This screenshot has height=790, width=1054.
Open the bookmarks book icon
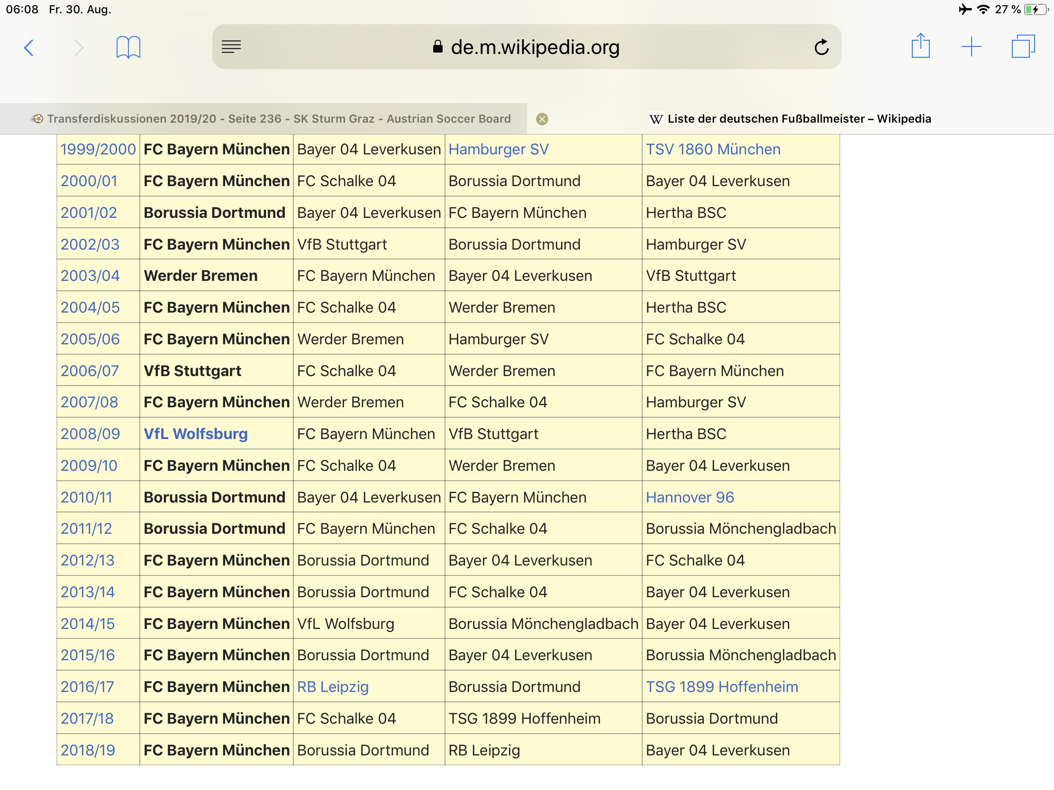coord(128,47)
